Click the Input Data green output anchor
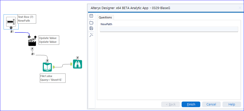 click(x=54, y=67)
